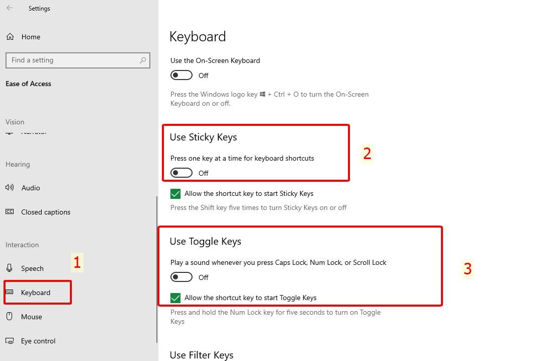This screenshot has height=361, width=535.
Task: Click the sidebar vertical scrollbar
Action: tap(156, 269)
